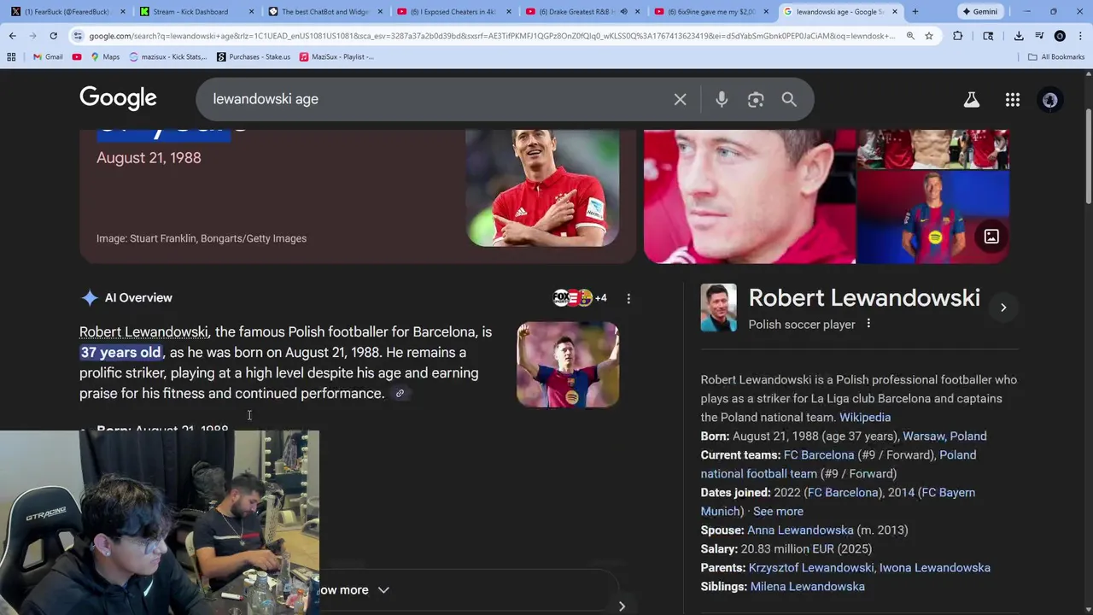
Task: Search by image with camera icon
Action: click(x=756, y=99)
